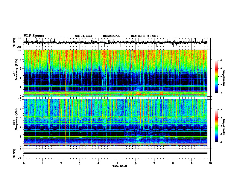Click time axis tick label "2"

coord(61,163)
